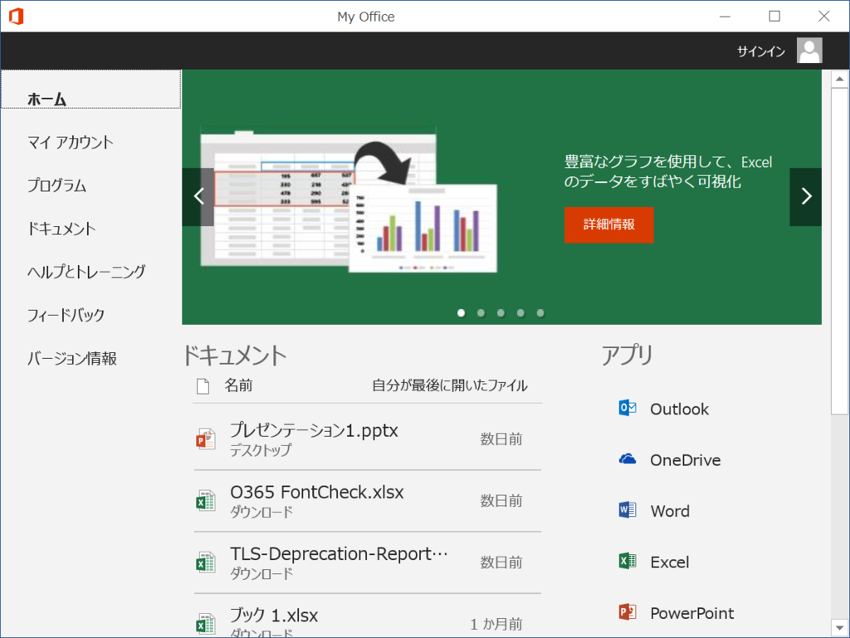Select second carousel dot
The image size is (850, 638).
pyautogui.click(x=481, y=313)
